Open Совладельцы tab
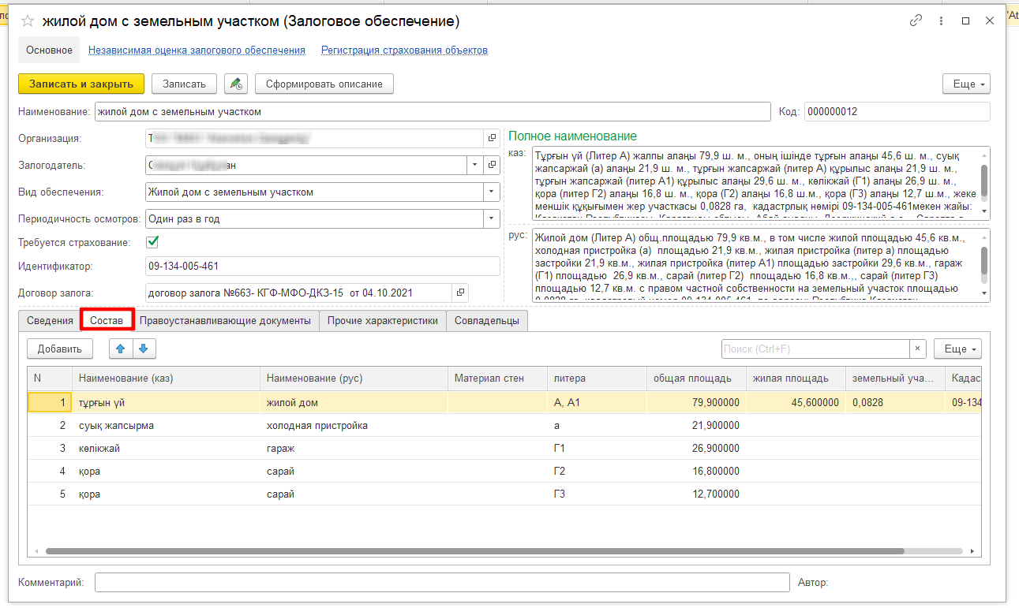Image resolution: width=1019 pixels, height=608 pixels. [487, 321]
